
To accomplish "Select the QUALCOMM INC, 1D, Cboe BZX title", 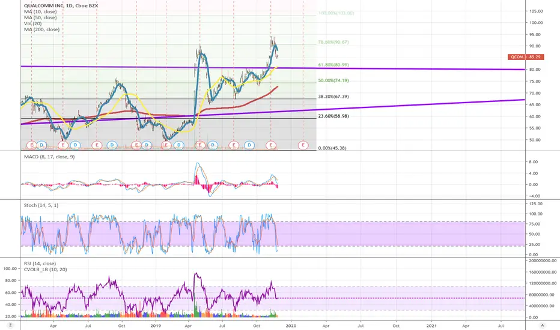I will pyautogui.click(x=61, y=6).
